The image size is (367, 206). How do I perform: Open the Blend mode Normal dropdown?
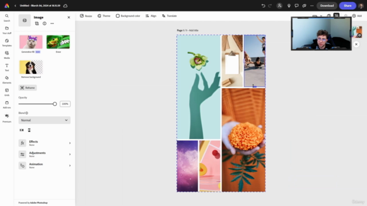pos(45,120)
